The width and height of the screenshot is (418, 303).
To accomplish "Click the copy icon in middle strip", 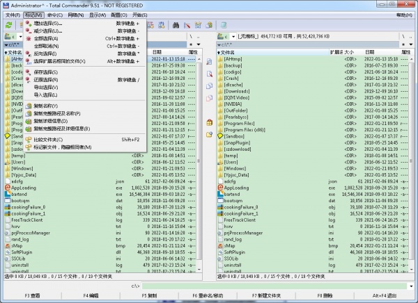I will [x=210, y=85].
